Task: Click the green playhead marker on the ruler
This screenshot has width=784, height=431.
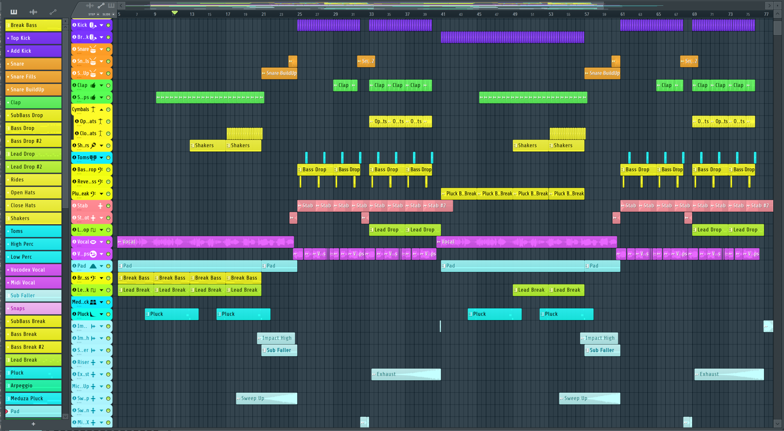Action: pos(175,13)
